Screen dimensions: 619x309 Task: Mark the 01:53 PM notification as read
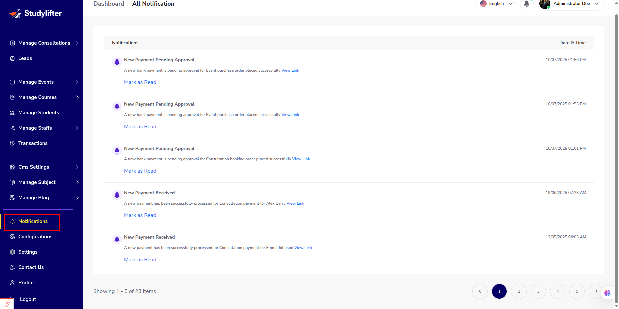[x=140, y=127]
